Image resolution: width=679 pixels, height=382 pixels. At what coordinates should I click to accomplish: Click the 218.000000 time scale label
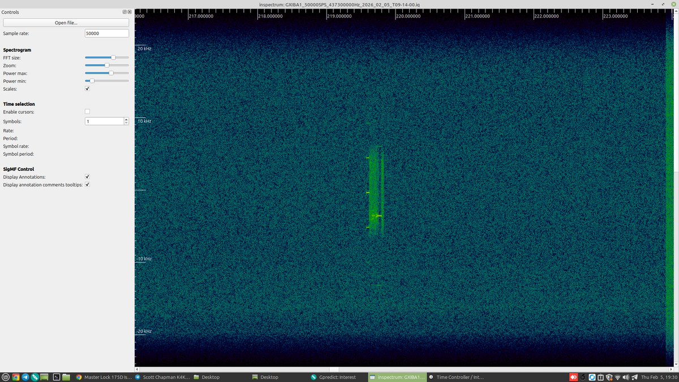[270, 16]
